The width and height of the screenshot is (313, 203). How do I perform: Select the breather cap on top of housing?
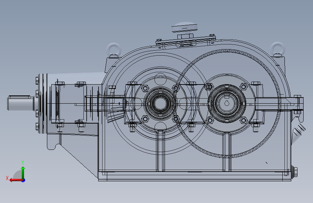click(x=184, y=27)
